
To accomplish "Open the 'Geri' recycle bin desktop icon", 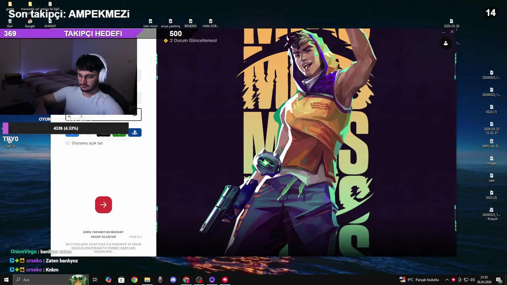I will pos(10,23).
